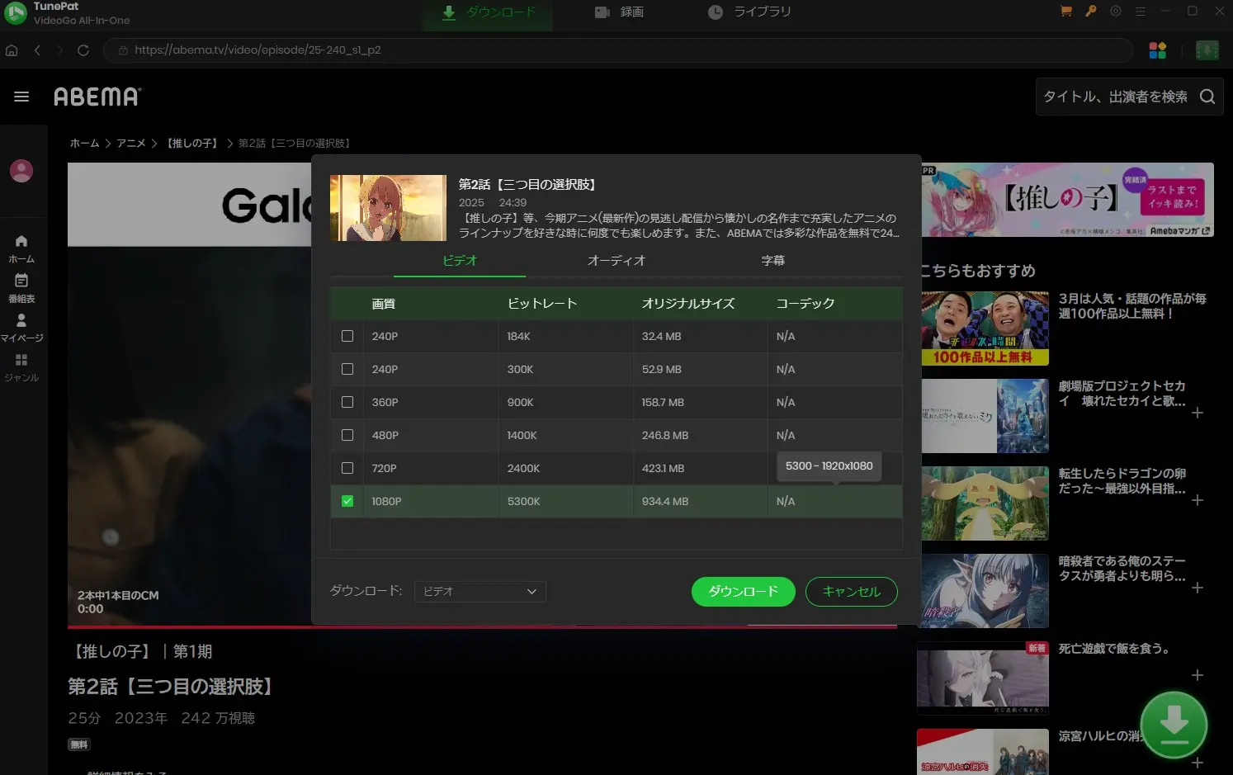Check the 240P 300K row checkbox
Viewport: 1233px width, 775px height.
tap(347, 369)
